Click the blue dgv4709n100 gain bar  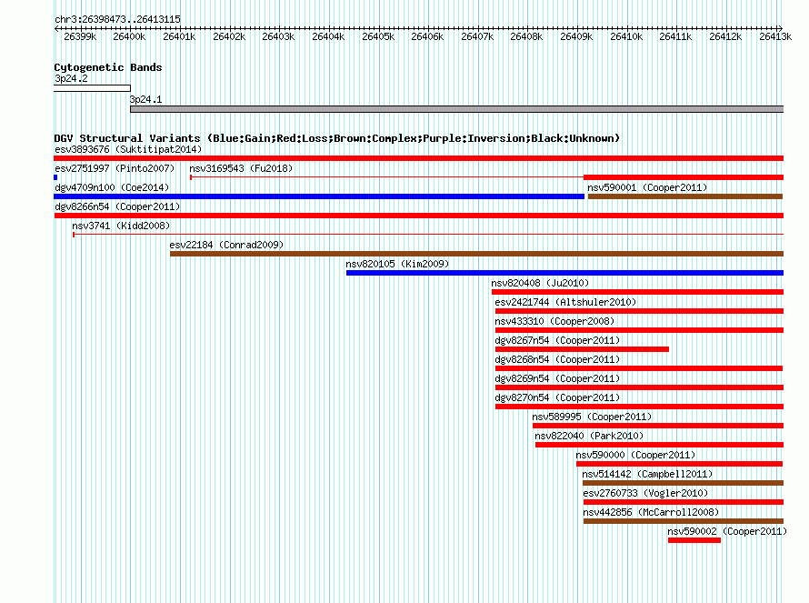point(319,196)
